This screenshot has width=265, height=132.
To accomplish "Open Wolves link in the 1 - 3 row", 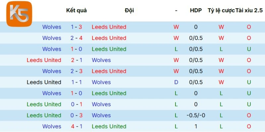I will click(52, 27).
